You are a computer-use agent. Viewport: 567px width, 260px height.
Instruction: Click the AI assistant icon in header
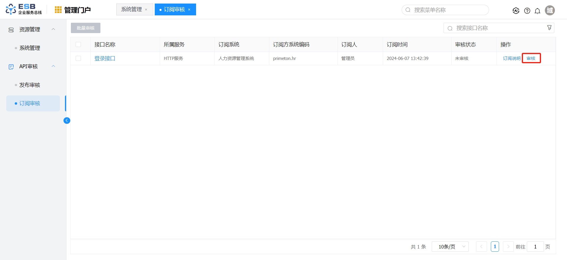pos(516,11)
